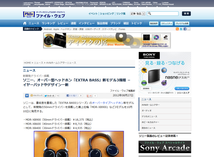Open the 製品情報 navigation menu item
This screenshot has width=214, height=157.
tap(102, 23)
